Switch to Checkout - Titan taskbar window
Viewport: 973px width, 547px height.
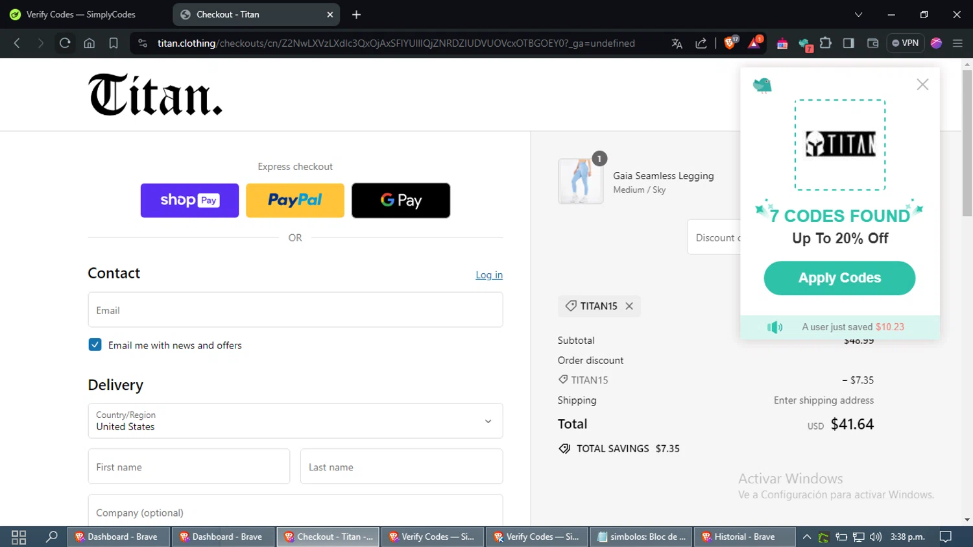[x=328, y=537]
